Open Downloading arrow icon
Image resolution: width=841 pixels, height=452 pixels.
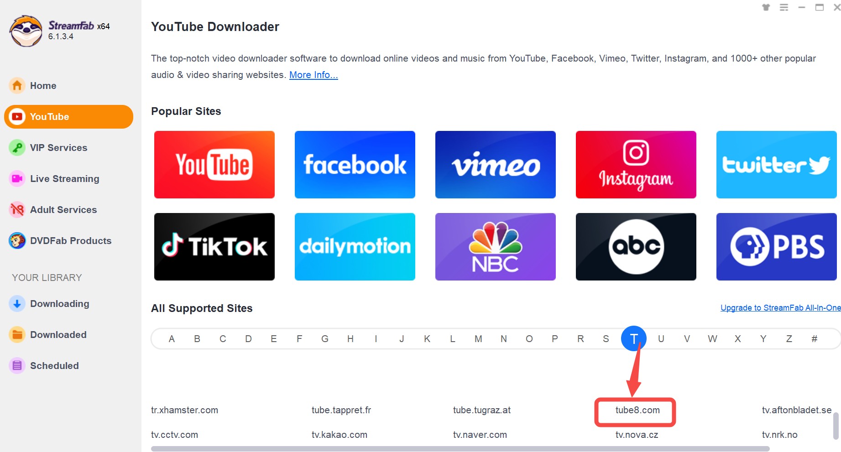tap(17, 304)
